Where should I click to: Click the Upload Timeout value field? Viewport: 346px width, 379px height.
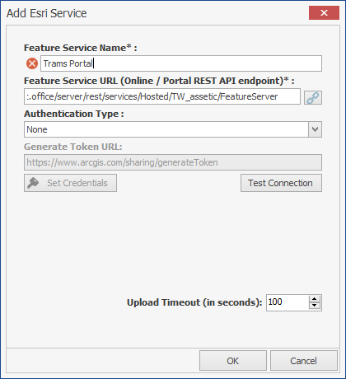[288, 302]
